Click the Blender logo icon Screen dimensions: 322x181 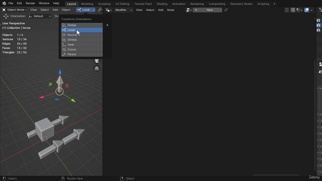[x=4, y=4]
